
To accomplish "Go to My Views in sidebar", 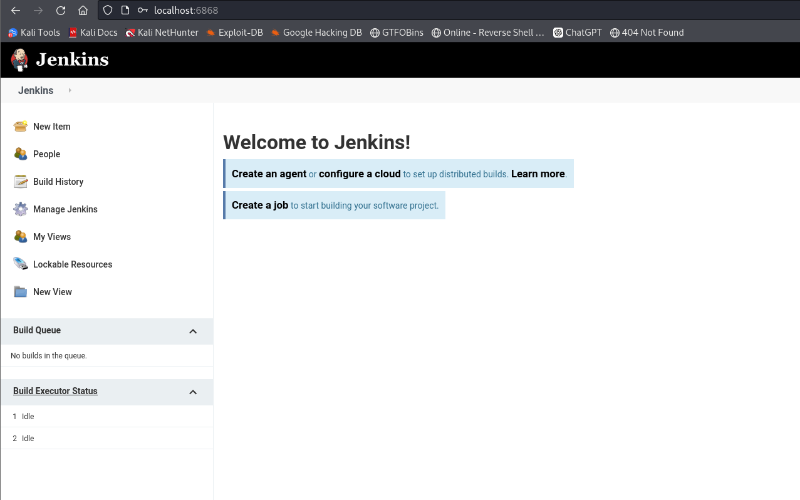I will tap(52, 236).
